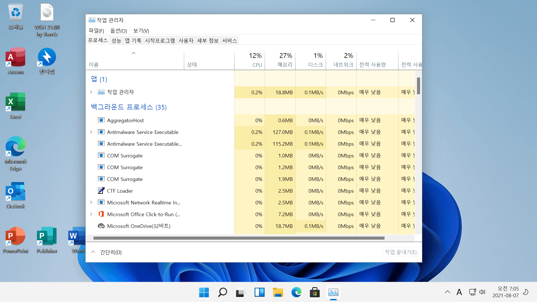537x302 pixels.
Task: Select the Access desktop shortcut
Action: [x=16, y=61]
